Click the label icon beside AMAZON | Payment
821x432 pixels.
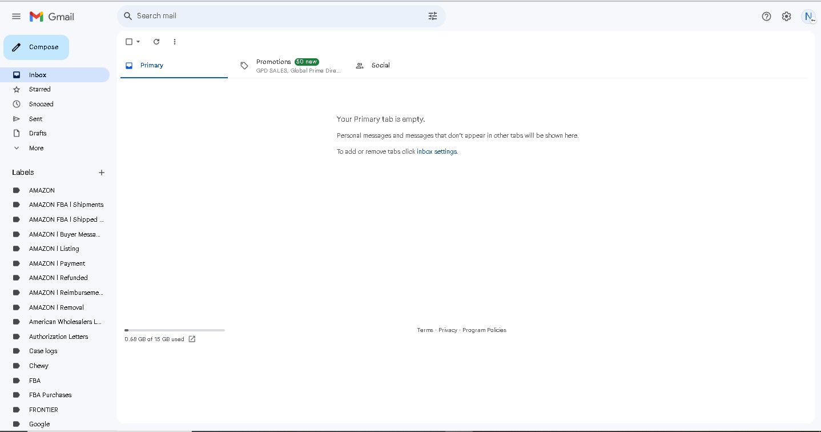tap(17, 263)
